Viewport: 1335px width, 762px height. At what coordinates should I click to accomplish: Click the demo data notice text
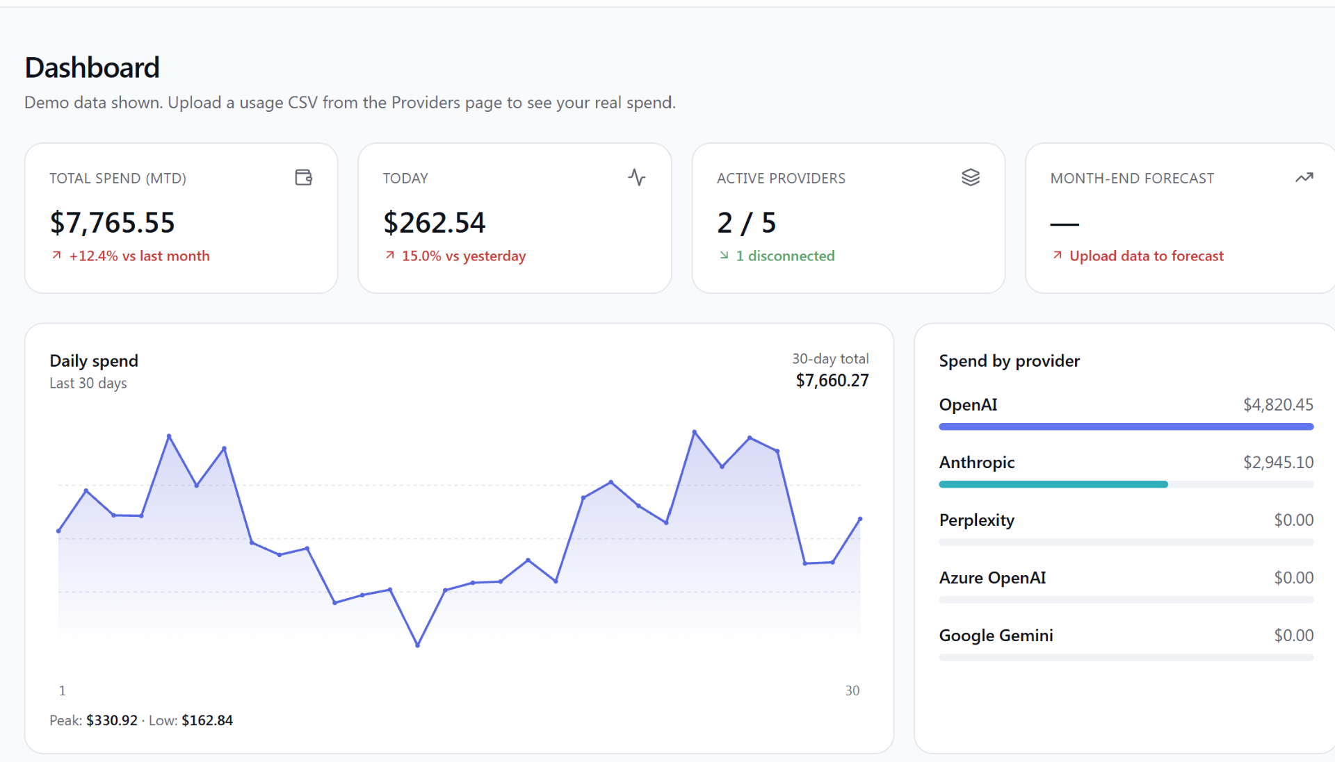pyautogui.click(x=350, y=103)
